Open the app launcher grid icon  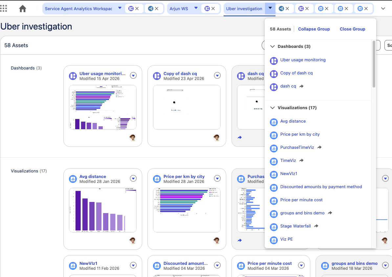pyautogui.click(x=3, y=9)
